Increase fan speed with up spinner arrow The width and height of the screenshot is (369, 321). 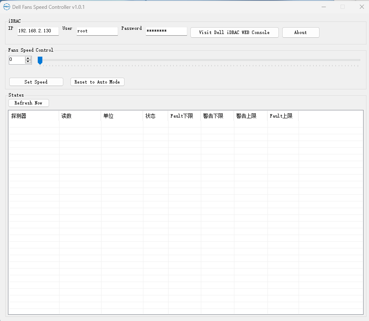point(28,58)
